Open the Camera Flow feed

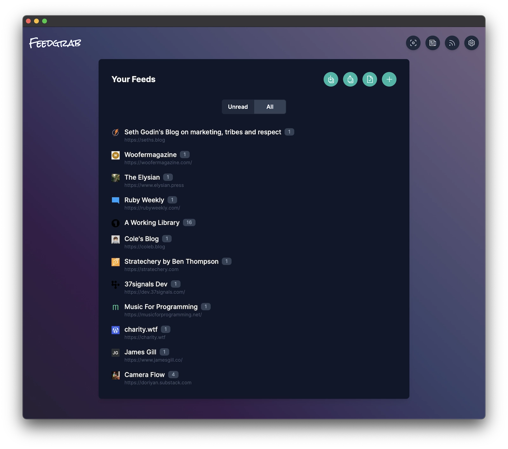[144, 374]
